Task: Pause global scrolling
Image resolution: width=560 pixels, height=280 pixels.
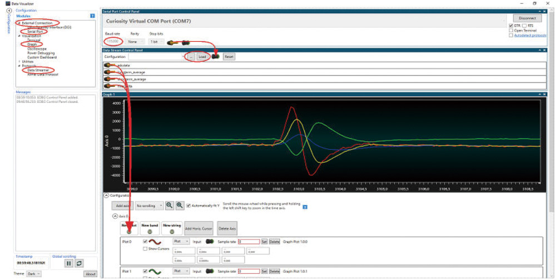Action: 69,263
